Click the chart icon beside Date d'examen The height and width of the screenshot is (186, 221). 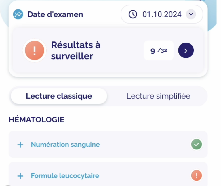click(x=18, y=14)
